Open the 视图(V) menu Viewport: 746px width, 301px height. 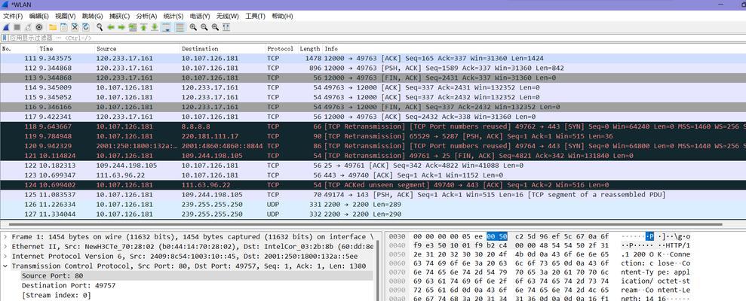[x=65, y=16]
